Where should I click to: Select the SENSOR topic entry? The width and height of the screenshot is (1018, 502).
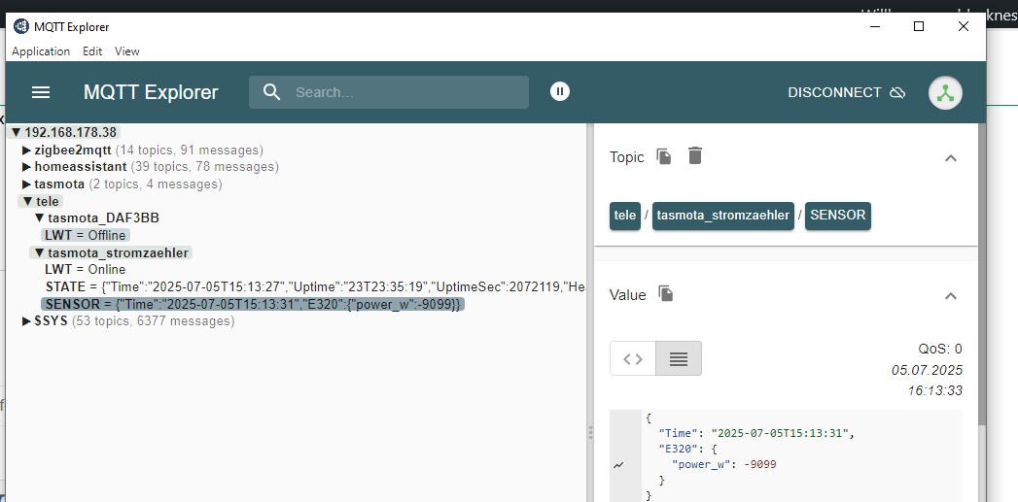point(253,304)
